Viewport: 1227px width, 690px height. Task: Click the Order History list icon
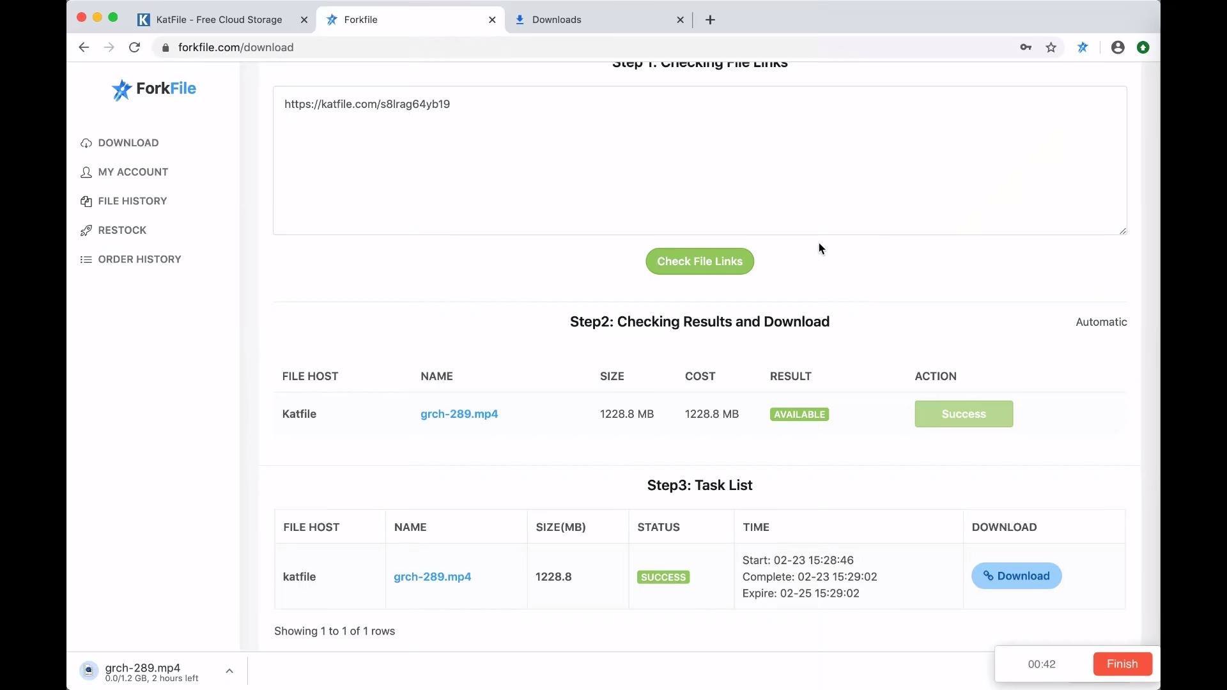(x=86, y=259)
